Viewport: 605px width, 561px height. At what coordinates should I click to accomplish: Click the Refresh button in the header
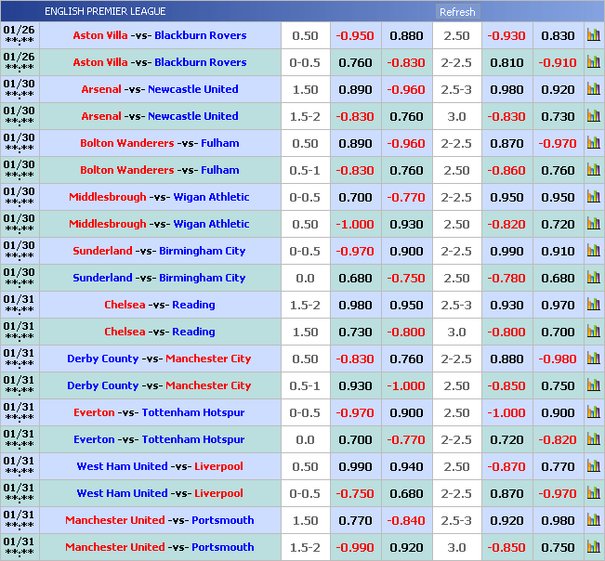456,12
